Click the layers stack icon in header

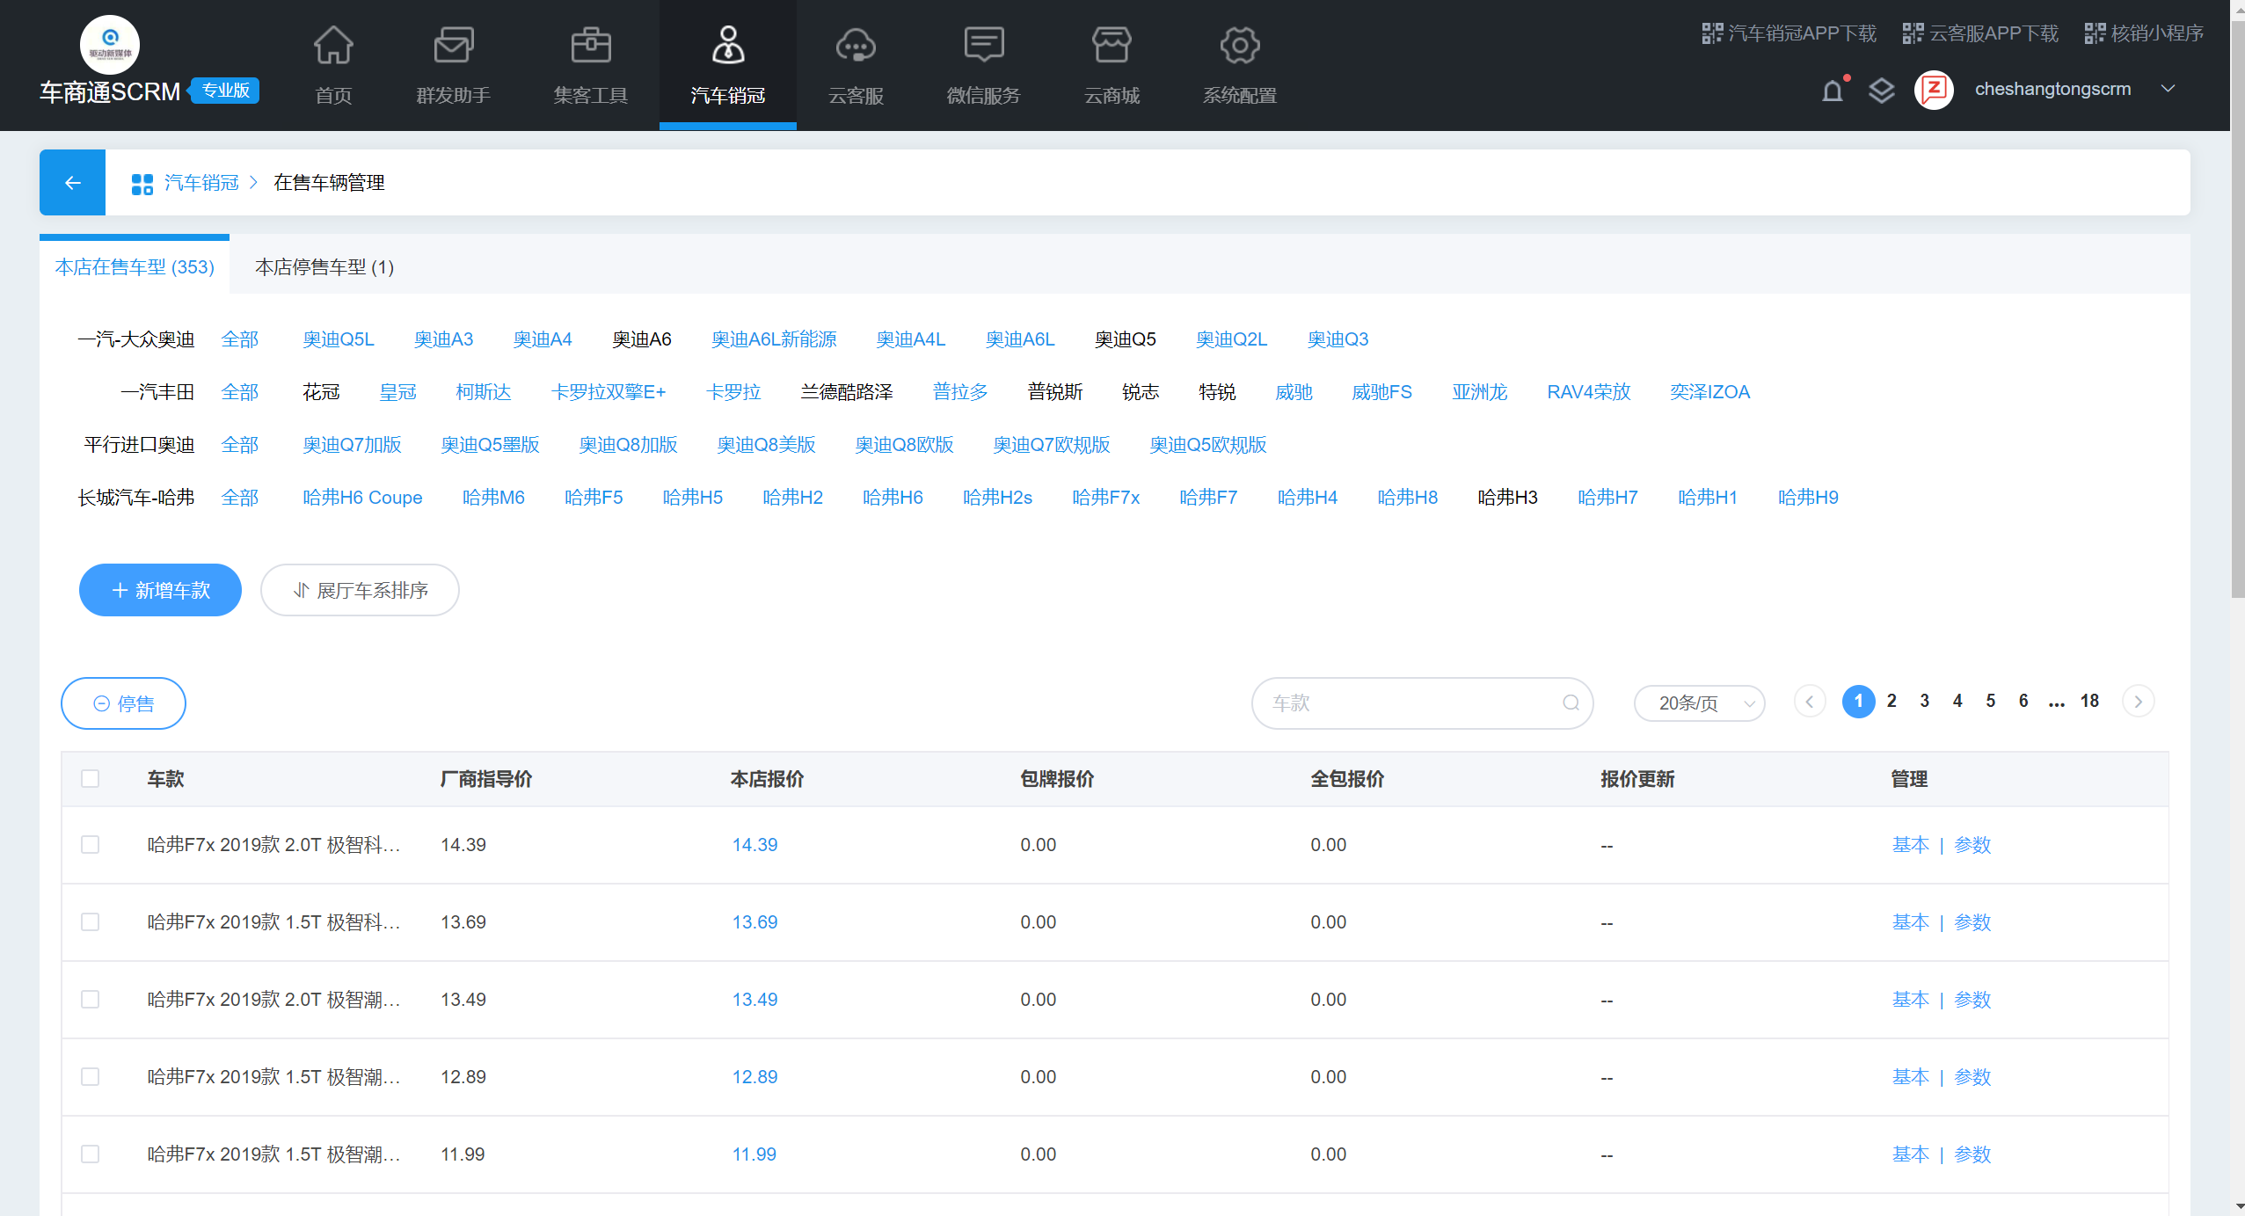tap(1881, 91)
